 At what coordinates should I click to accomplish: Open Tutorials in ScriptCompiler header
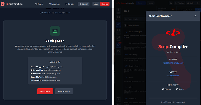click(179, 3)
